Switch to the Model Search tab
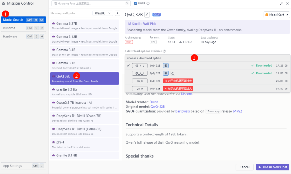The height and width of the screenshot is (174, 291). [x=23, y=20]
